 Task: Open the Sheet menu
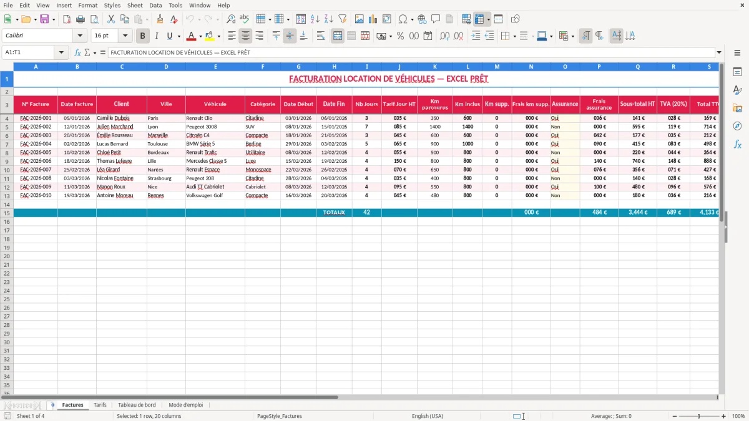click(135, 5)
